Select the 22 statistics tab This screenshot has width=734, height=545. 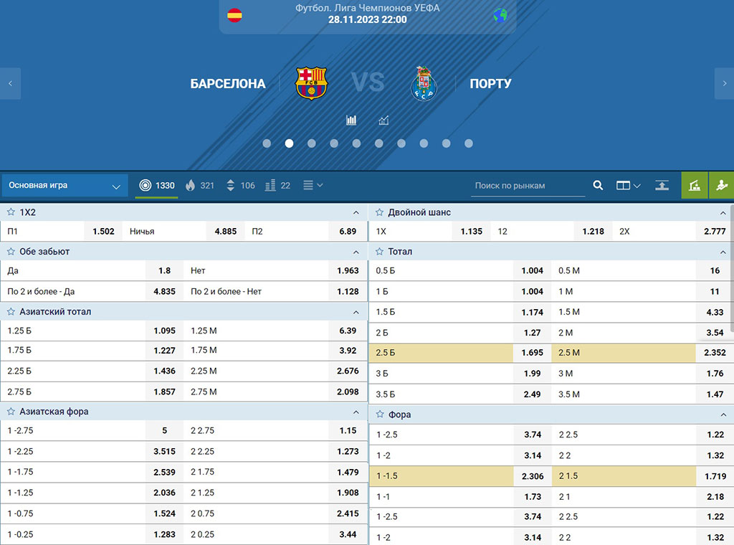tap(277, 186)
